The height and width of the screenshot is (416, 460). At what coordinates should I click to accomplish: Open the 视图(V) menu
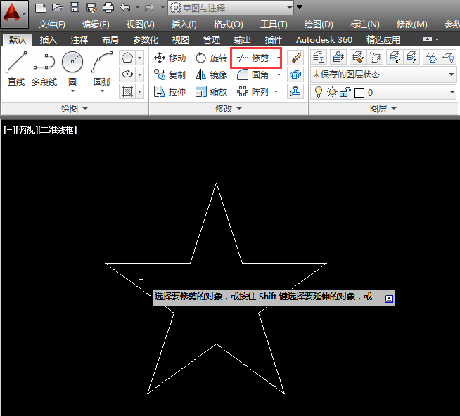140,25
